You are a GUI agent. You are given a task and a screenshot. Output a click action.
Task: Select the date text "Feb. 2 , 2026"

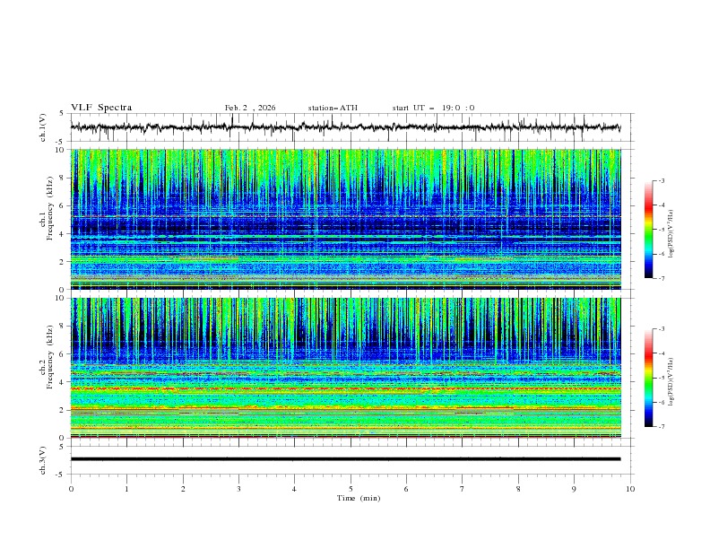(250, 108)
